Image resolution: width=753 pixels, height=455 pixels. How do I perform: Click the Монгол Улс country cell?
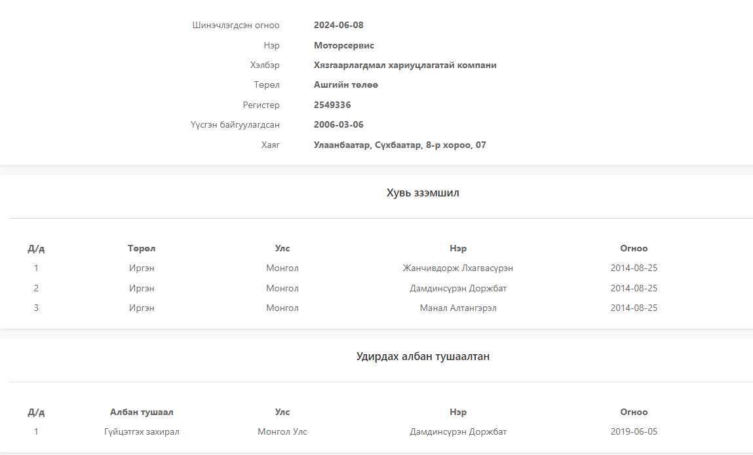click(282, 431)
